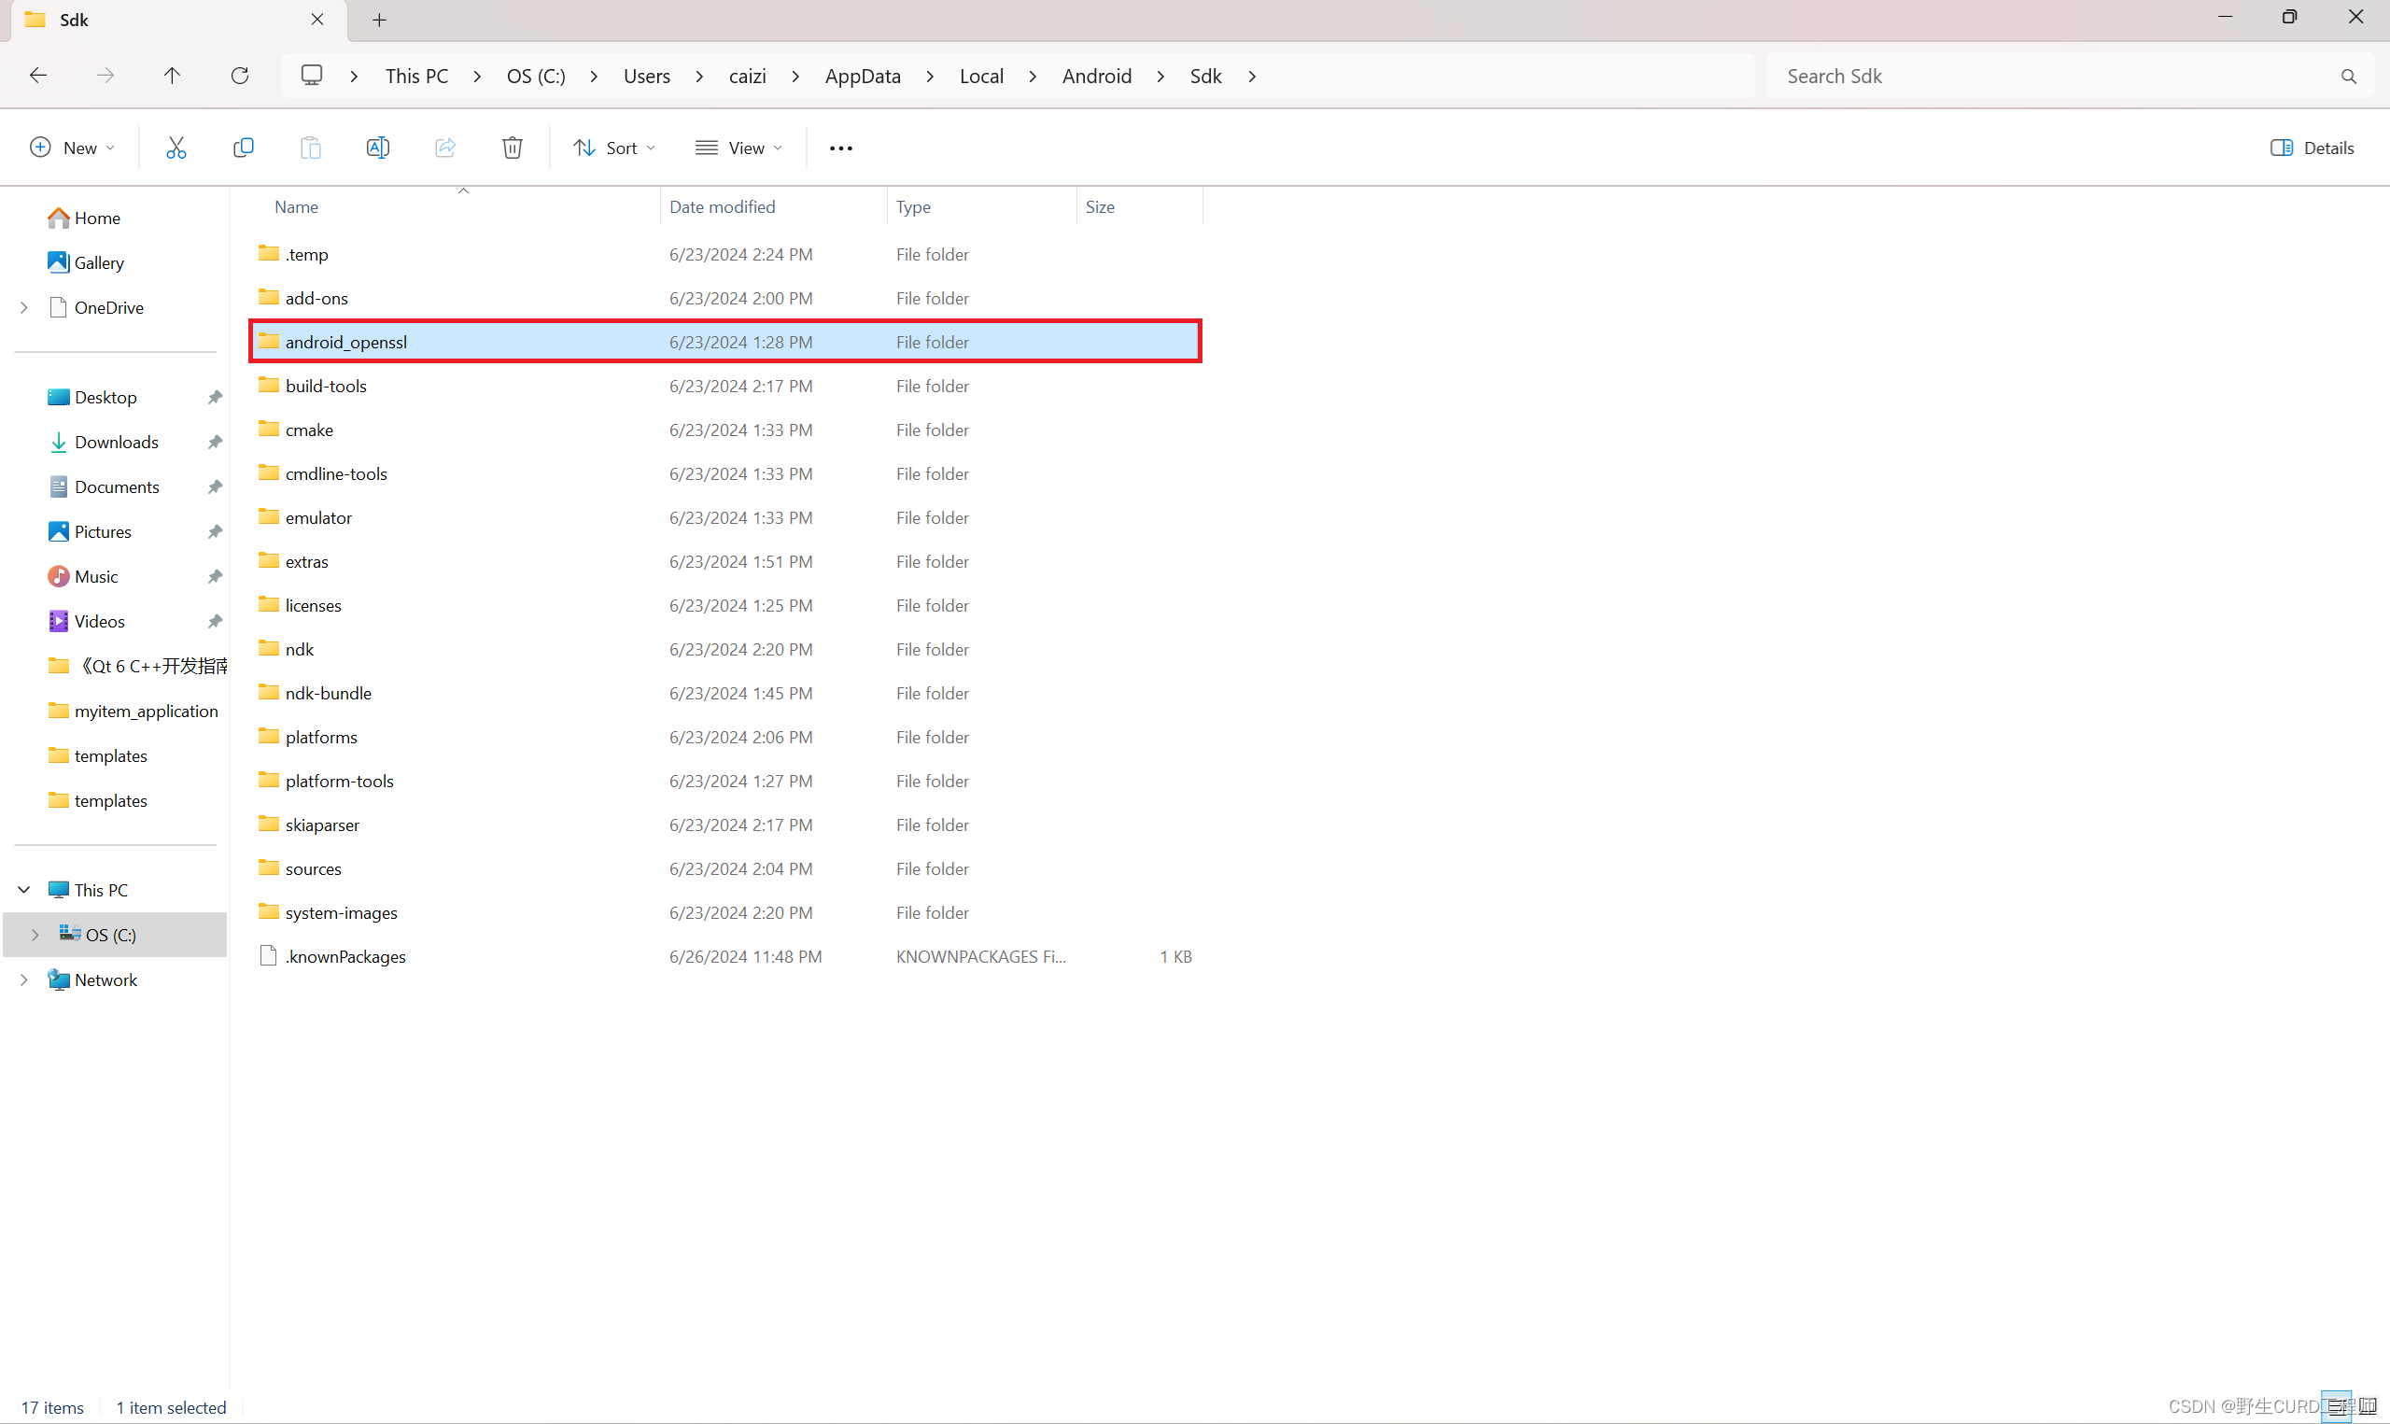Screen dimensions: 2390x1424
Task: Sort by Type column header
Action: tap(981, 207)
